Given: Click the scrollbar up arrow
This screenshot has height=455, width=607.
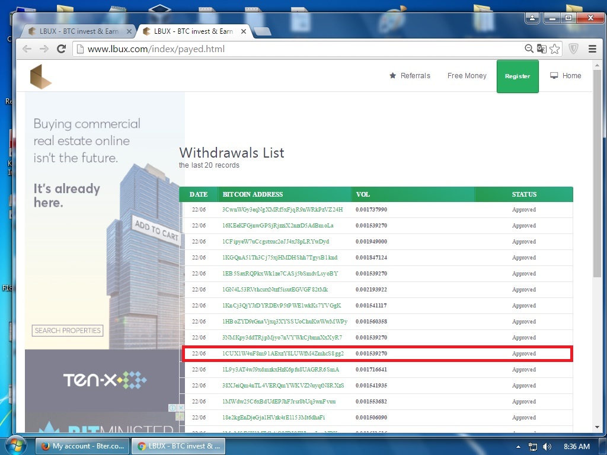Looking at the screenshot, I should (598, 65).
